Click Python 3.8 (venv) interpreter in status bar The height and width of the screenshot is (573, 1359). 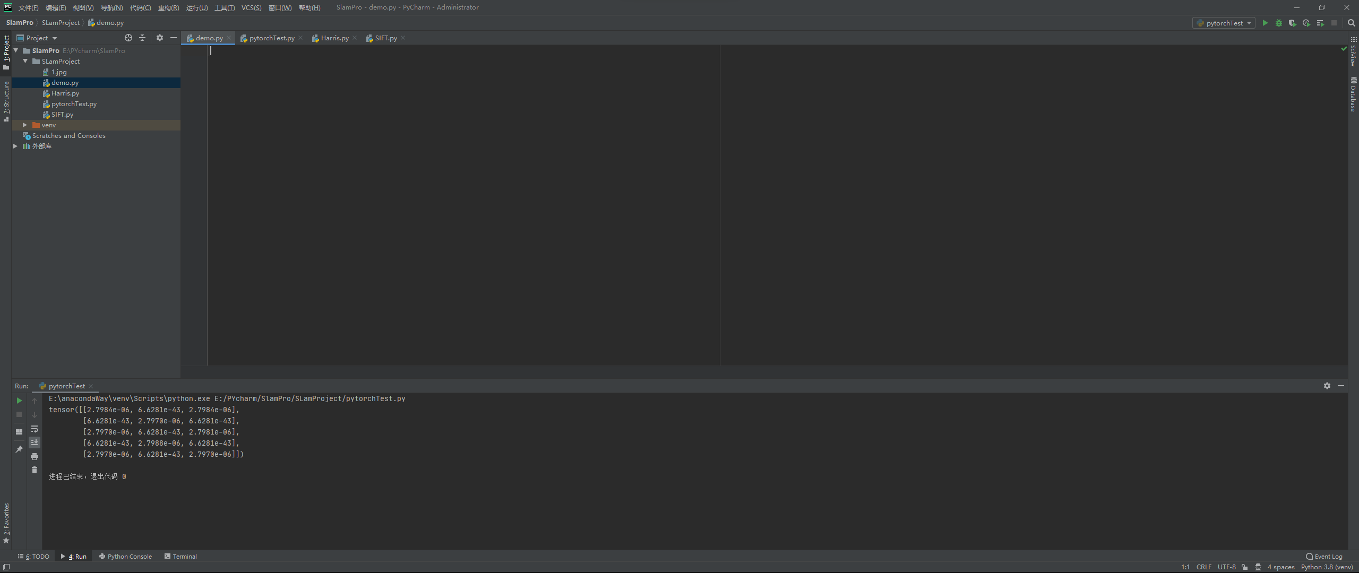coord(1327,567)
